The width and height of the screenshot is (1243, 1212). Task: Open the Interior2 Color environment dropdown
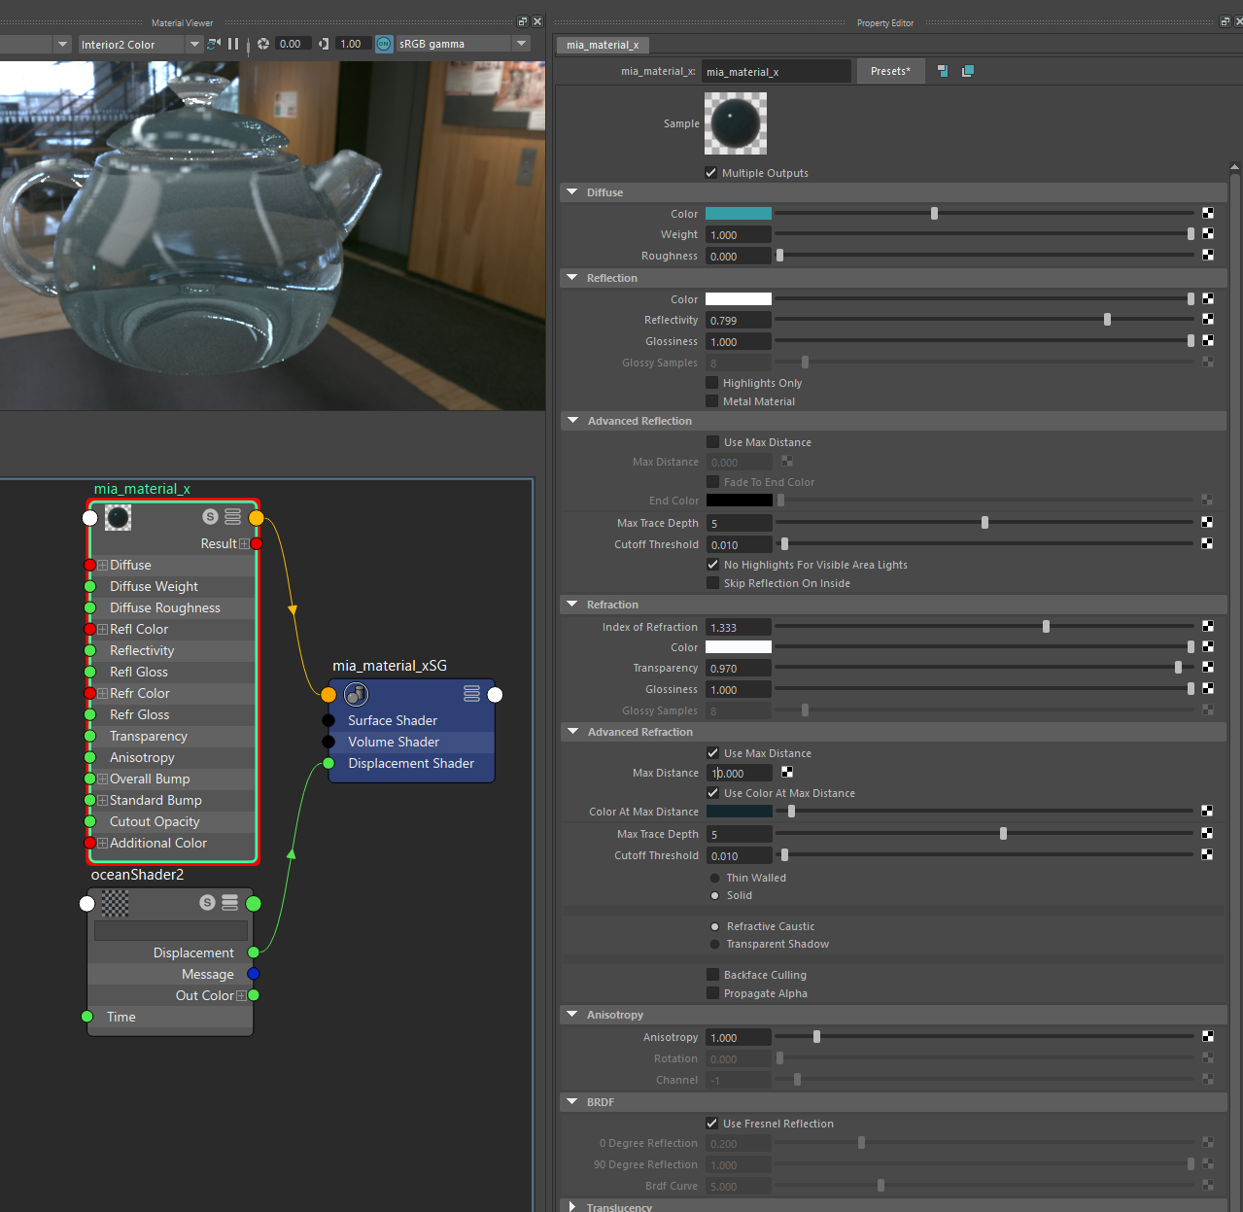point(194,44)
